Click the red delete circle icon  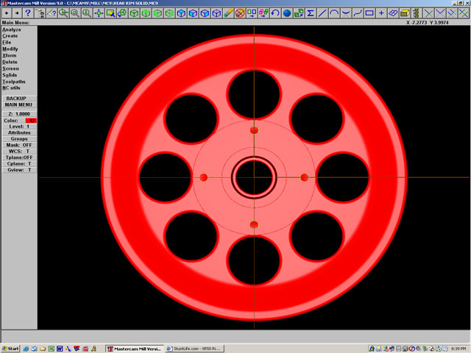(240, 13)
